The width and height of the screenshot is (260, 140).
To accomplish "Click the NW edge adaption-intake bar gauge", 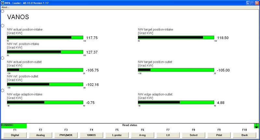I will click(x=45, y=102).
